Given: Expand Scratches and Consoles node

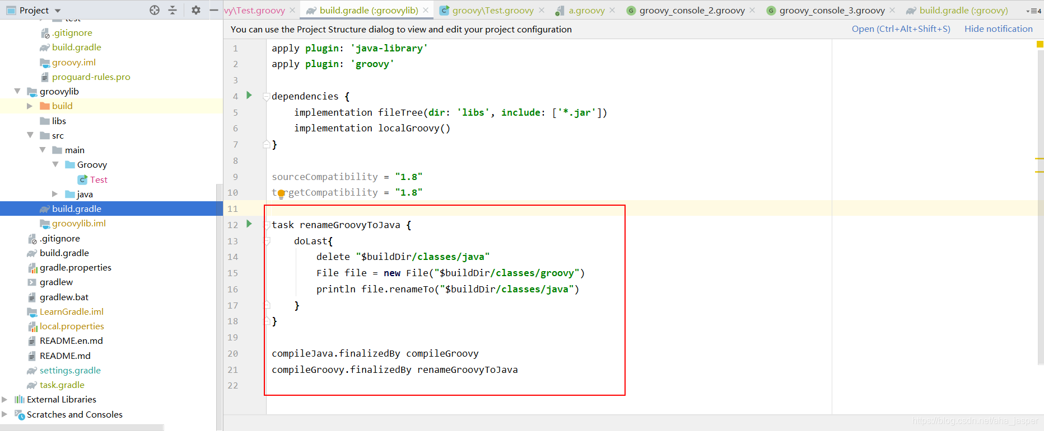Looking at the screenshot, I should (5, 414).
